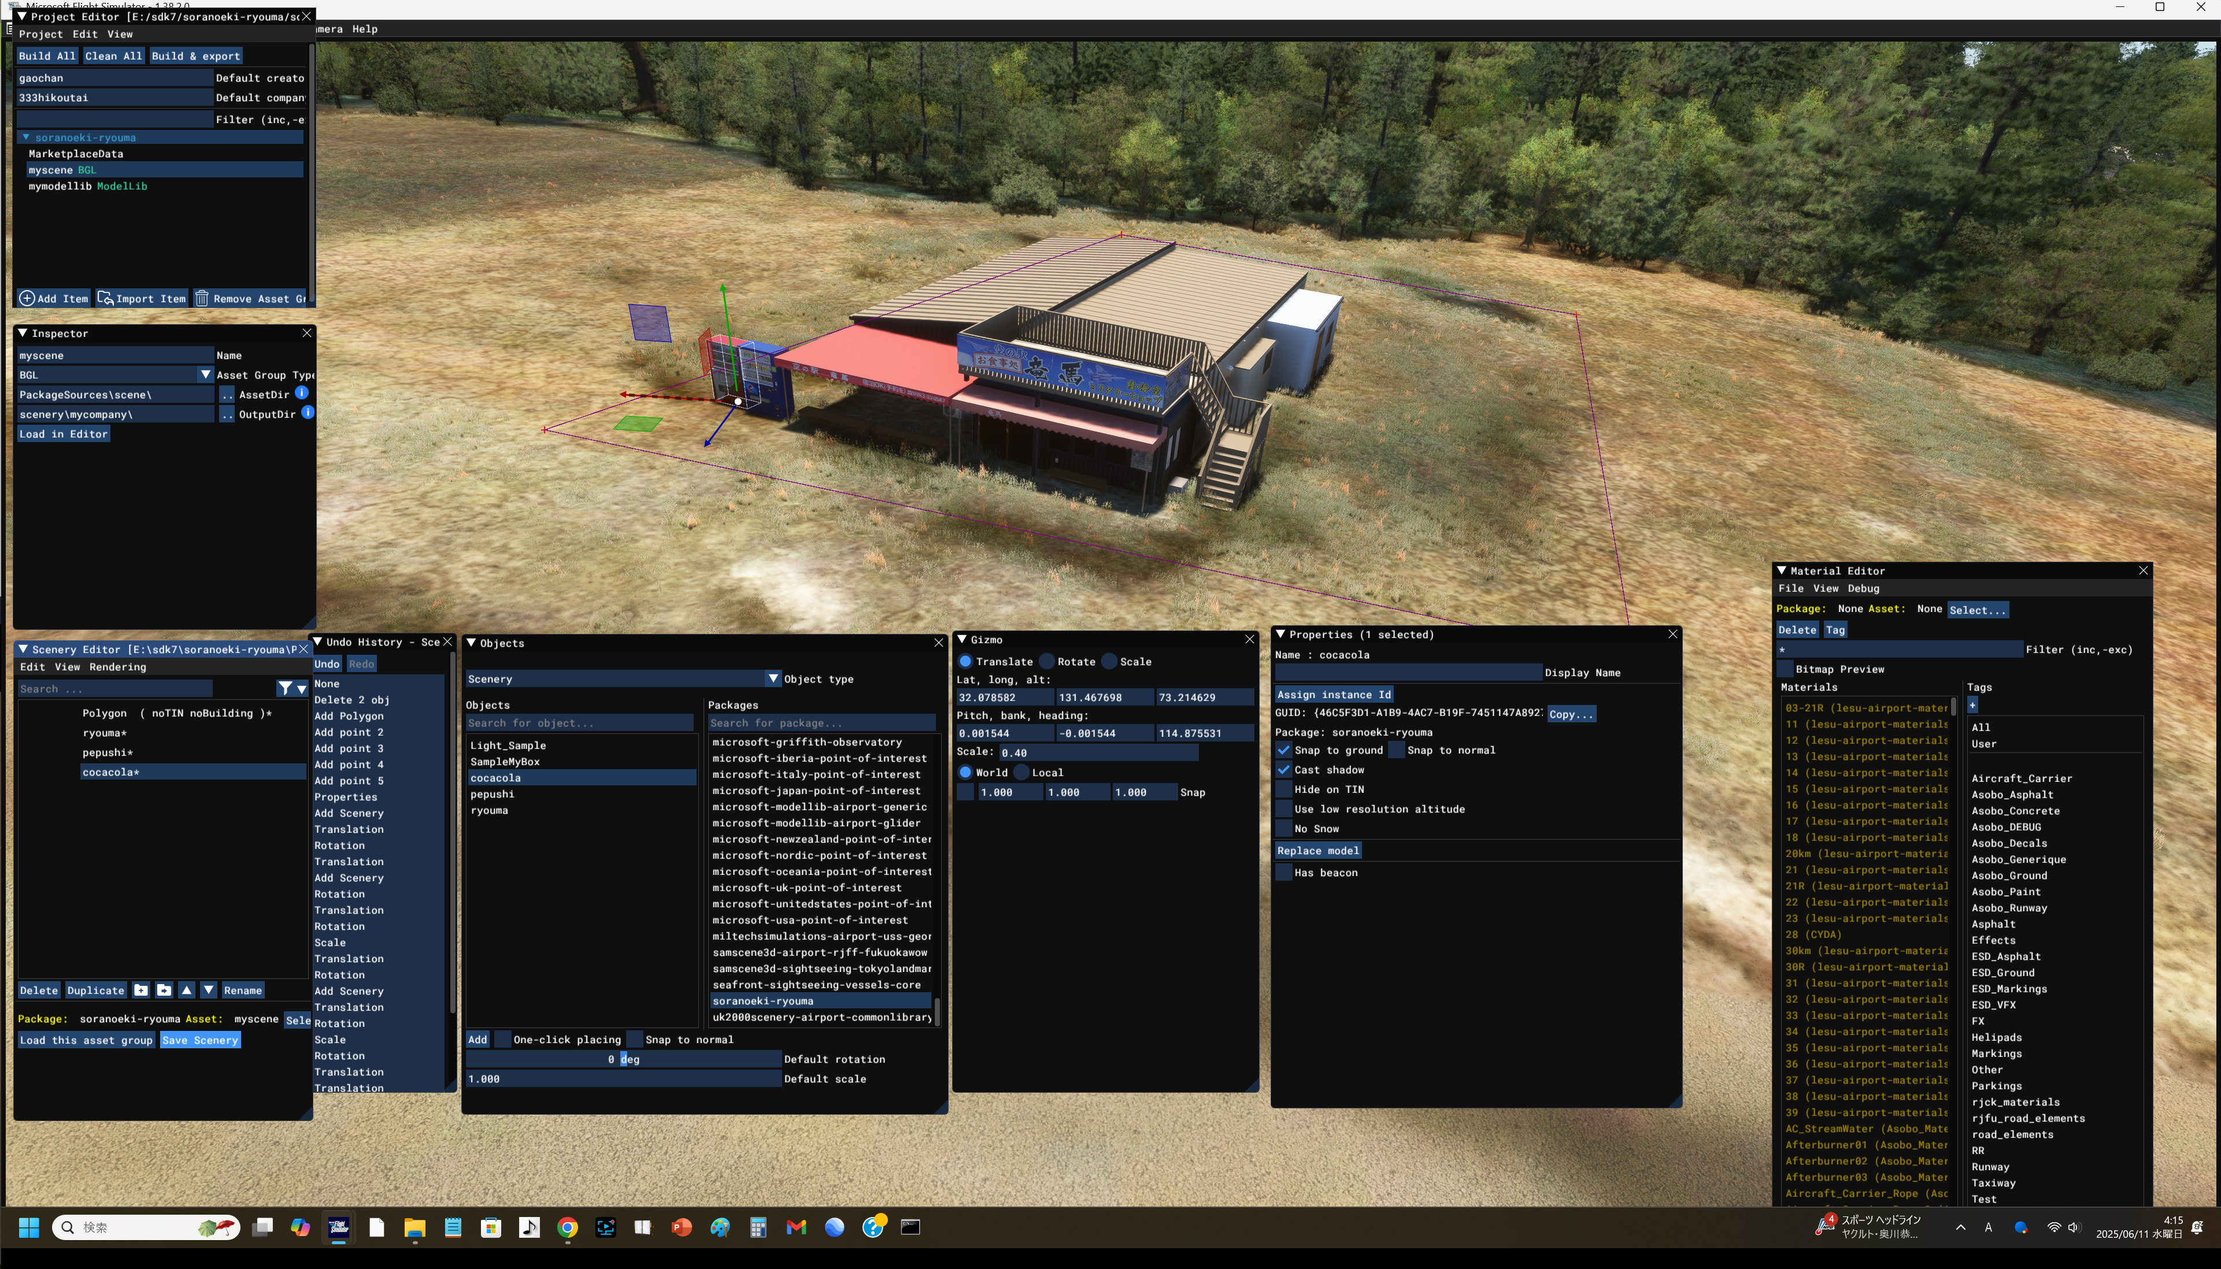This screenshot has width=2221, height=1269.
Task: Enable the Hide on TIN checkbox
Action: click(x=1283, y=789)
